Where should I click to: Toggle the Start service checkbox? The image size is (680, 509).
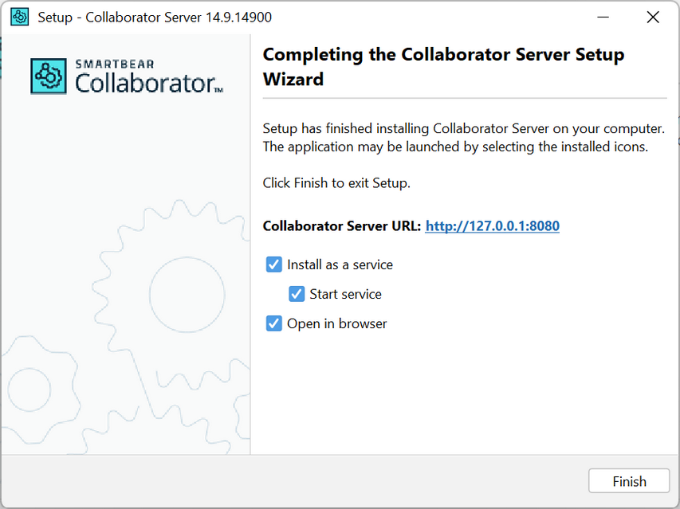[297, 294]
